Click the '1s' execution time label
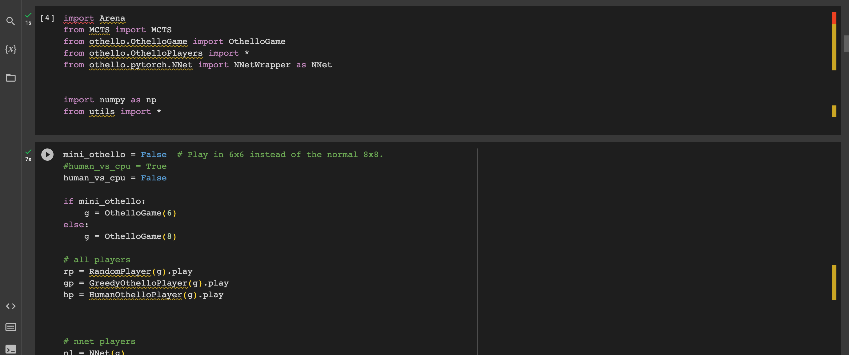 (x=28, y=23)
